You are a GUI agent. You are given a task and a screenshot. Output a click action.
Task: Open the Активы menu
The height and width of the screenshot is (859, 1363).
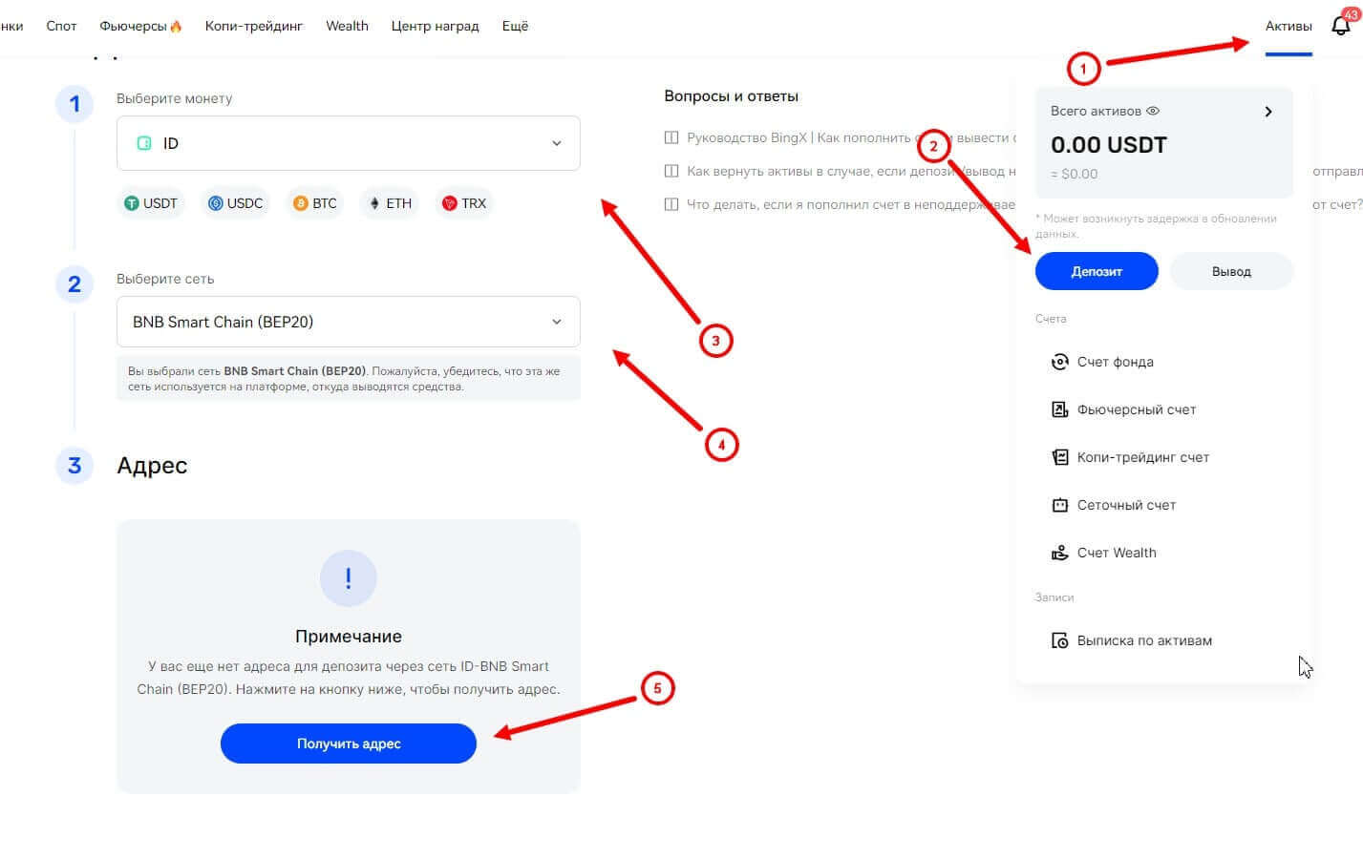pos(1288,26)
